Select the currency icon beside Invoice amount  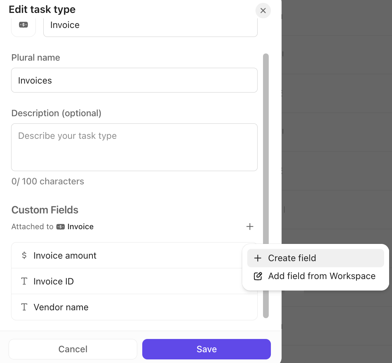(x=24, y=255)
